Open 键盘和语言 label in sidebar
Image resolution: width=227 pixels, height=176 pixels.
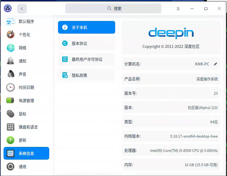coord(28,127)
